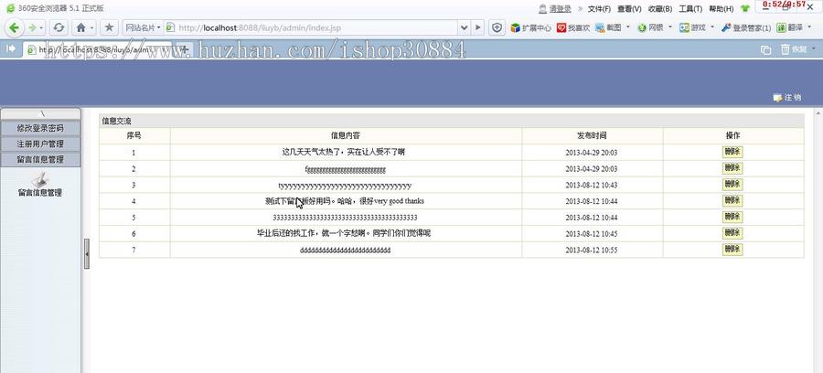Click the 发布时间 column header
Image resolution: width=823 pixels, height=373 pixels.
pos(592,136)
